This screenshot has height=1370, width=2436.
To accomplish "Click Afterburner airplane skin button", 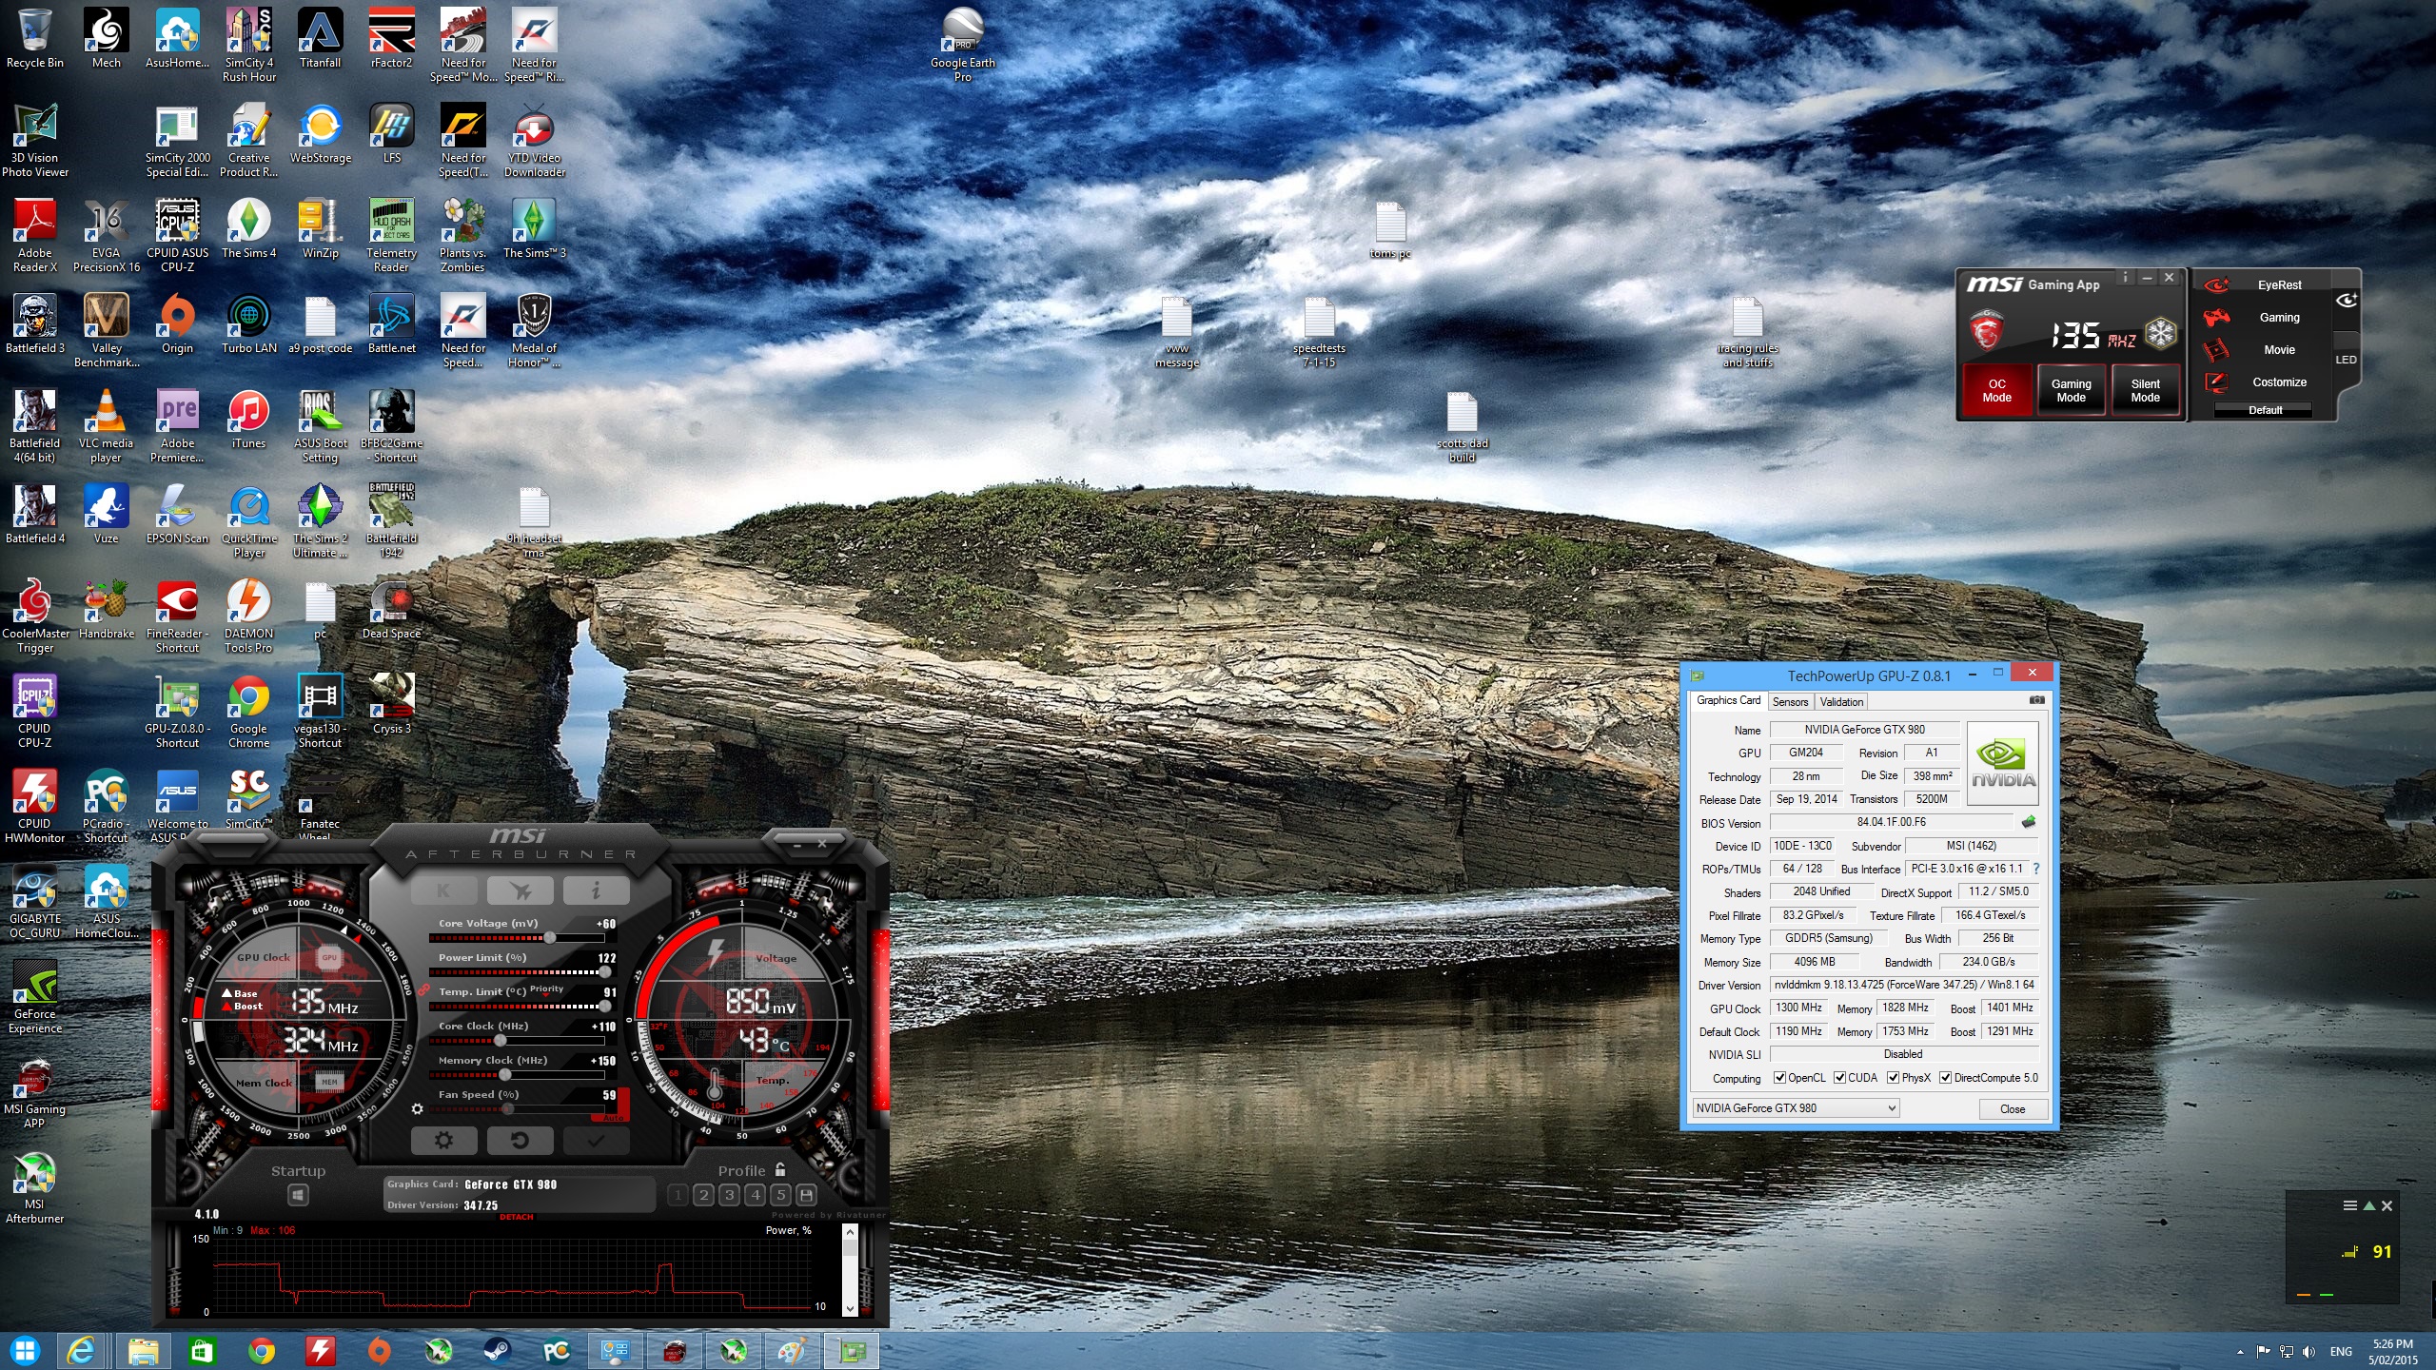I will click(x=520, y=890).
